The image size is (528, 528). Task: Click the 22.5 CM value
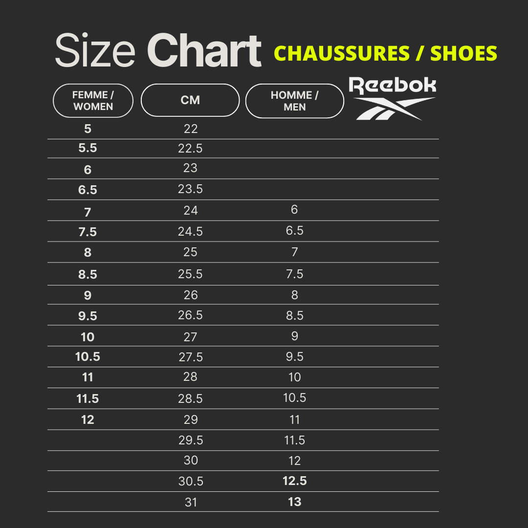pos(190,149)
